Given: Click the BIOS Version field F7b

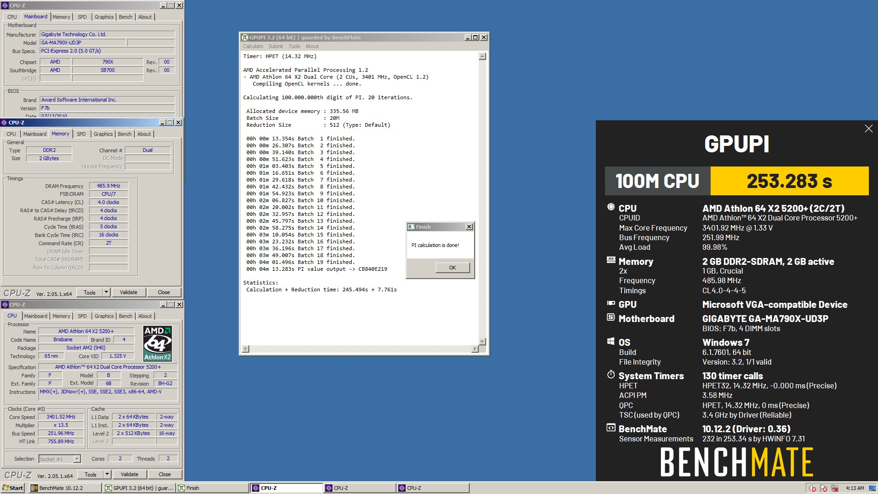Looking at the screenshot, I should click(107, 108).
